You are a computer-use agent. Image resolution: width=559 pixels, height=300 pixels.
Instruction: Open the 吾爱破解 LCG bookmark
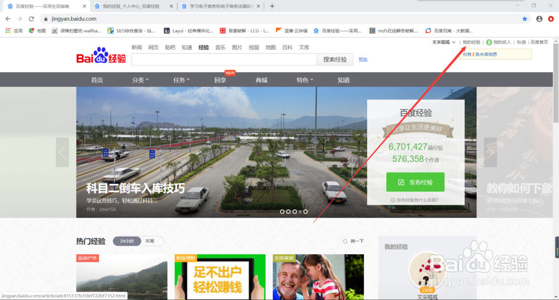(245, 31)
